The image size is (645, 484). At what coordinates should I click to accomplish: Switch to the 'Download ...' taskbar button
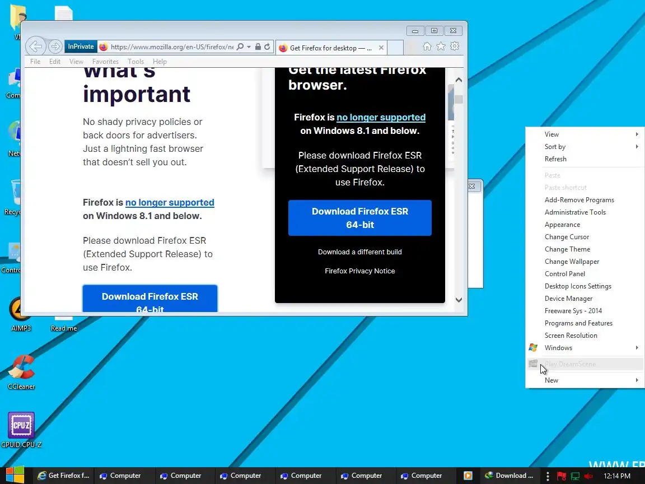(510, 476)
